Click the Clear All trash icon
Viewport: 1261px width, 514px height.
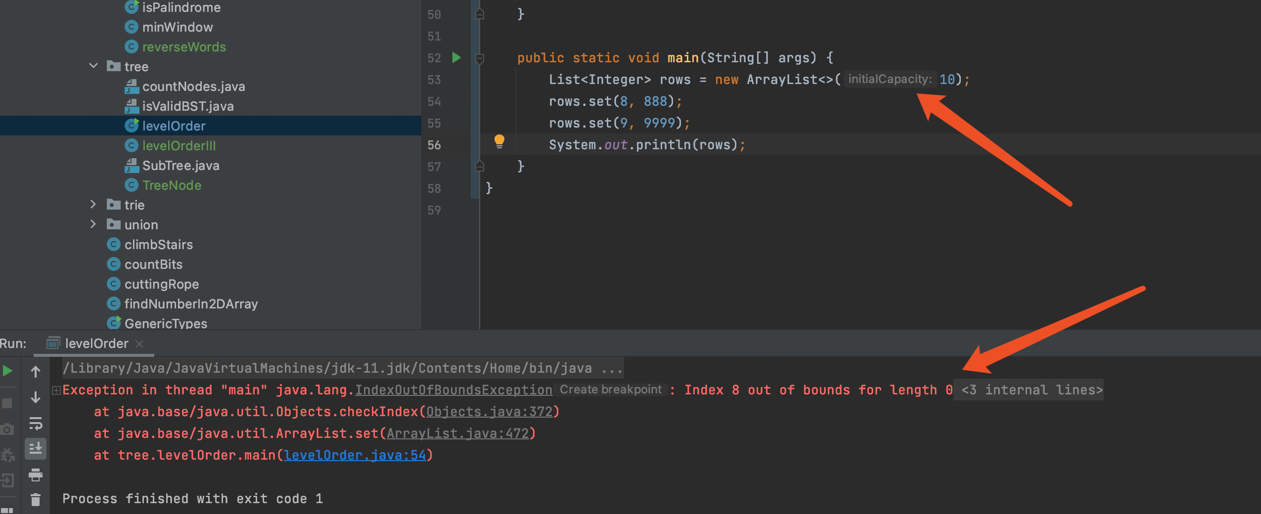36,500
